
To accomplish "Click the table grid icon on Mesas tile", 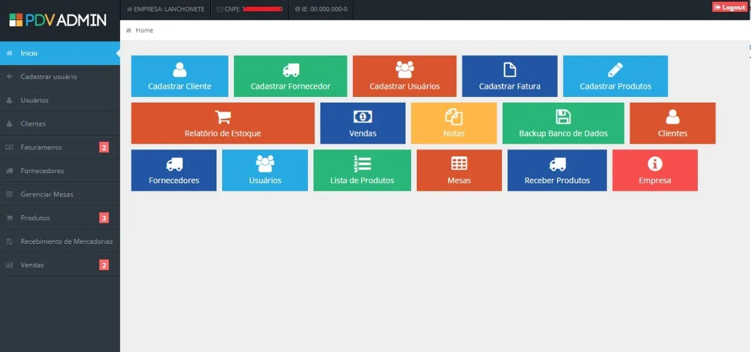I will pyautogui.click(x=459, y=164).
